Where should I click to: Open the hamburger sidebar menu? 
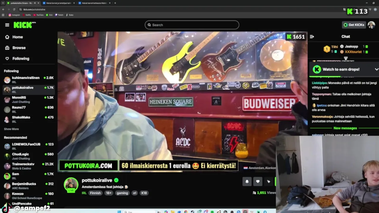(x=7, y=25)
